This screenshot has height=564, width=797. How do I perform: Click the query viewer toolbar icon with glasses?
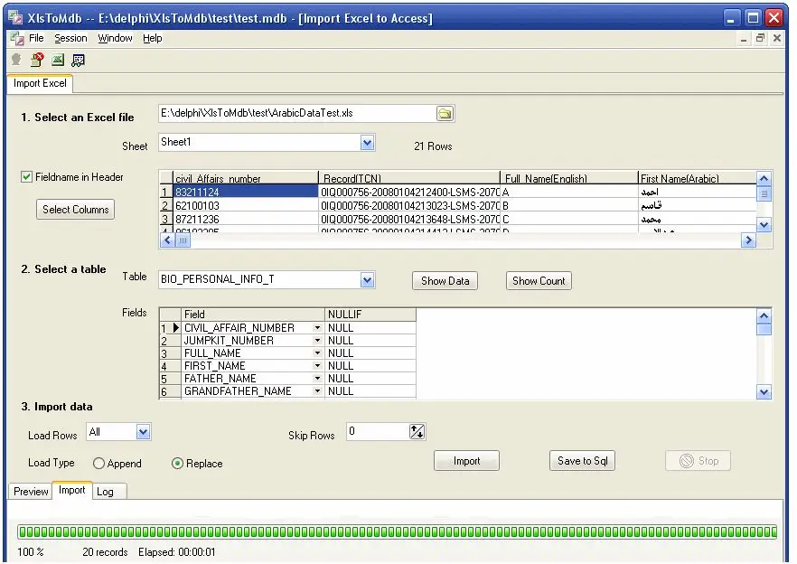pos(79,61)
